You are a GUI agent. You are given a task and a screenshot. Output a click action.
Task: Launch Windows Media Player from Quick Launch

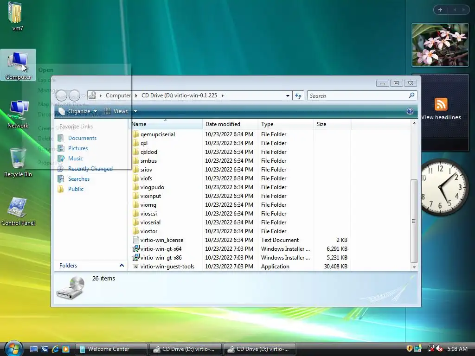66,349
